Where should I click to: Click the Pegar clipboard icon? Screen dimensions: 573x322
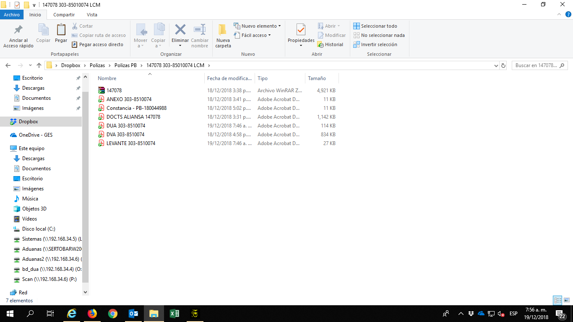(61, 30)
